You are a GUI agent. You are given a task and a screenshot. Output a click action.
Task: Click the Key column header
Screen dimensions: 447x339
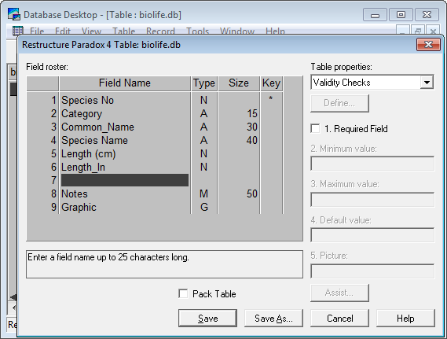pos(271,83)
